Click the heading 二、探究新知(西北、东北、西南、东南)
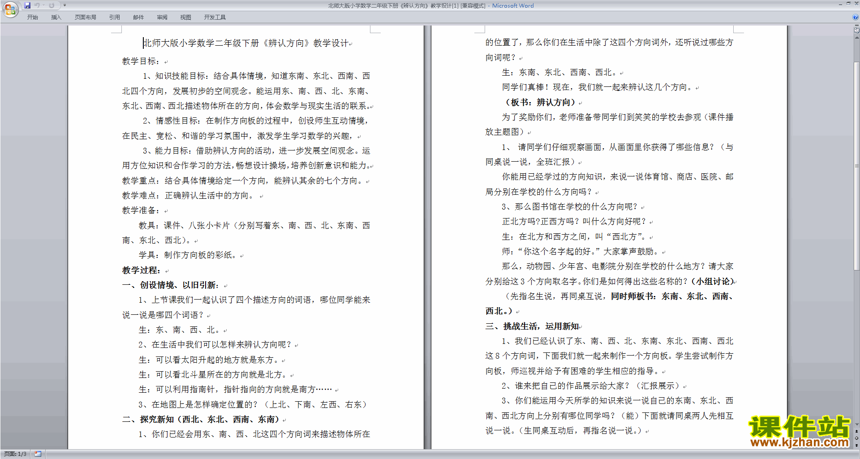This screenshot has width=860, height=459. tap(201, 420)
